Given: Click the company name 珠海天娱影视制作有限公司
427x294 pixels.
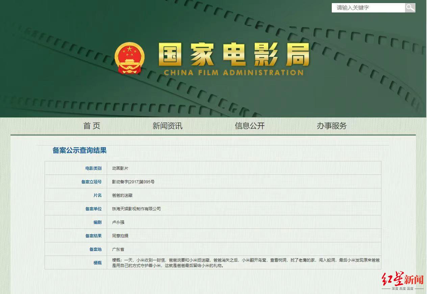Looking at the screenshot, I should point(136,209).
